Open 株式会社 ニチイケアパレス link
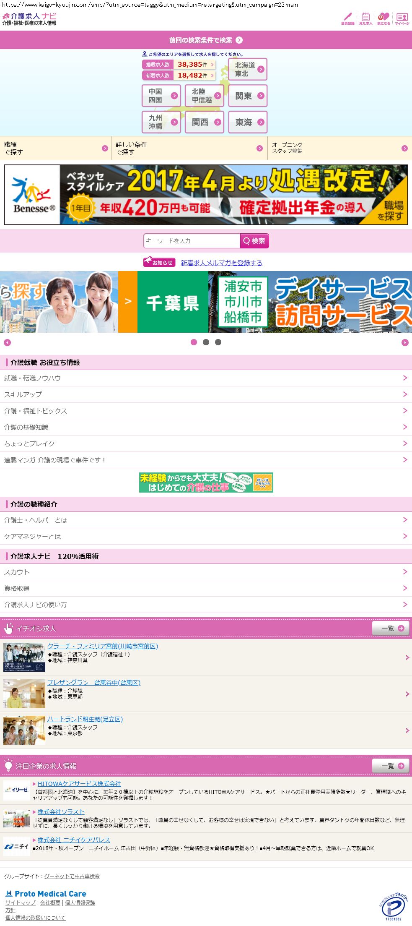Viewport: 412px width, 926px height. tap(74, 840)
